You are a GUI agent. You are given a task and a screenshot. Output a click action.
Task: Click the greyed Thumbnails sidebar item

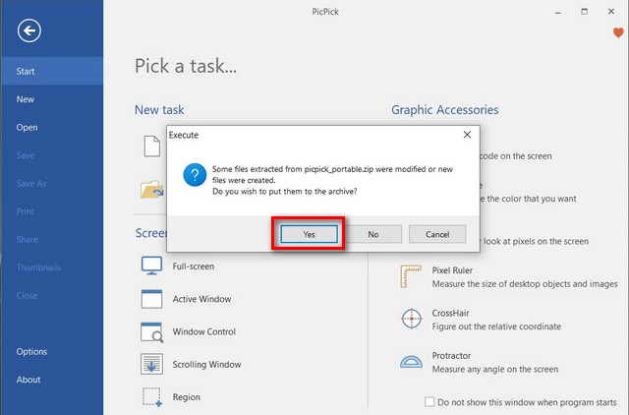[x=51, y=267]
